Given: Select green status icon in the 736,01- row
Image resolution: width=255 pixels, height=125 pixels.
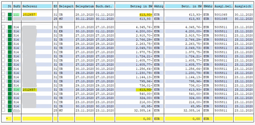Looking at the screenshot, I should coord(10,85).
